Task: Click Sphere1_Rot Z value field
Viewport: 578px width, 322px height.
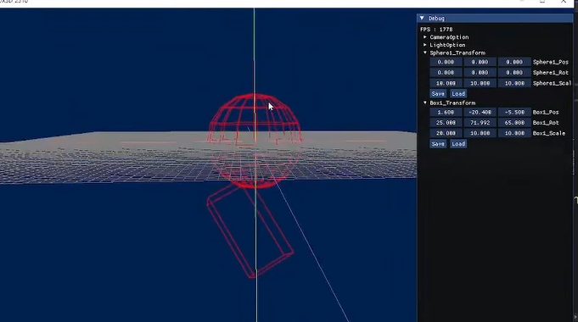Action: point(514,73)
